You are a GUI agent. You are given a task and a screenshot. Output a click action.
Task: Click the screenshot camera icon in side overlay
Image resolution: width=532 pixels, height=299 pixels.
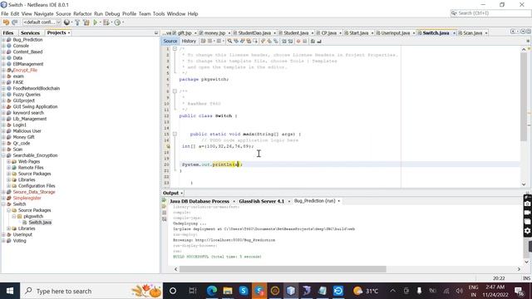(x=527, y=203)
